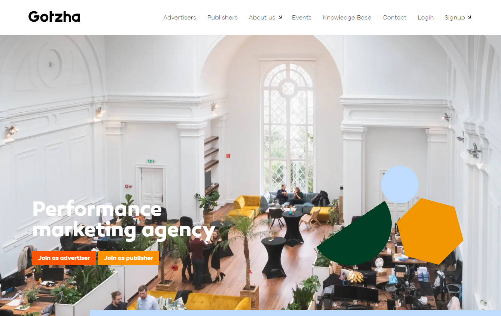
Task: Click the orange hexagon shape
Action: [430, 231]
